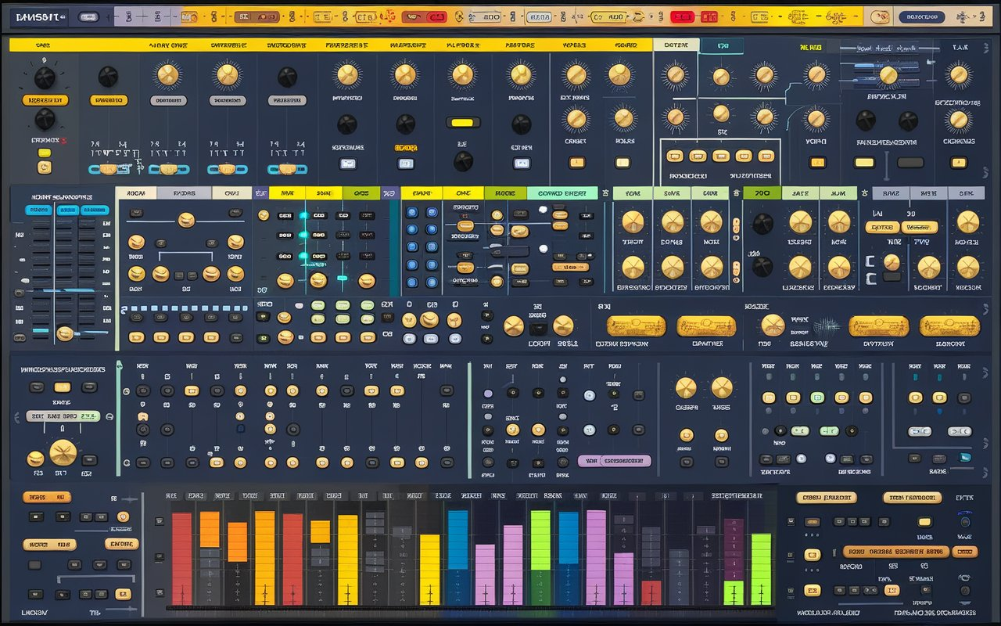The width and height of the screenshot is (1001, 626).
Task: Click the gold knob in the top panel's far-right corner
Action: pos(958,75)
